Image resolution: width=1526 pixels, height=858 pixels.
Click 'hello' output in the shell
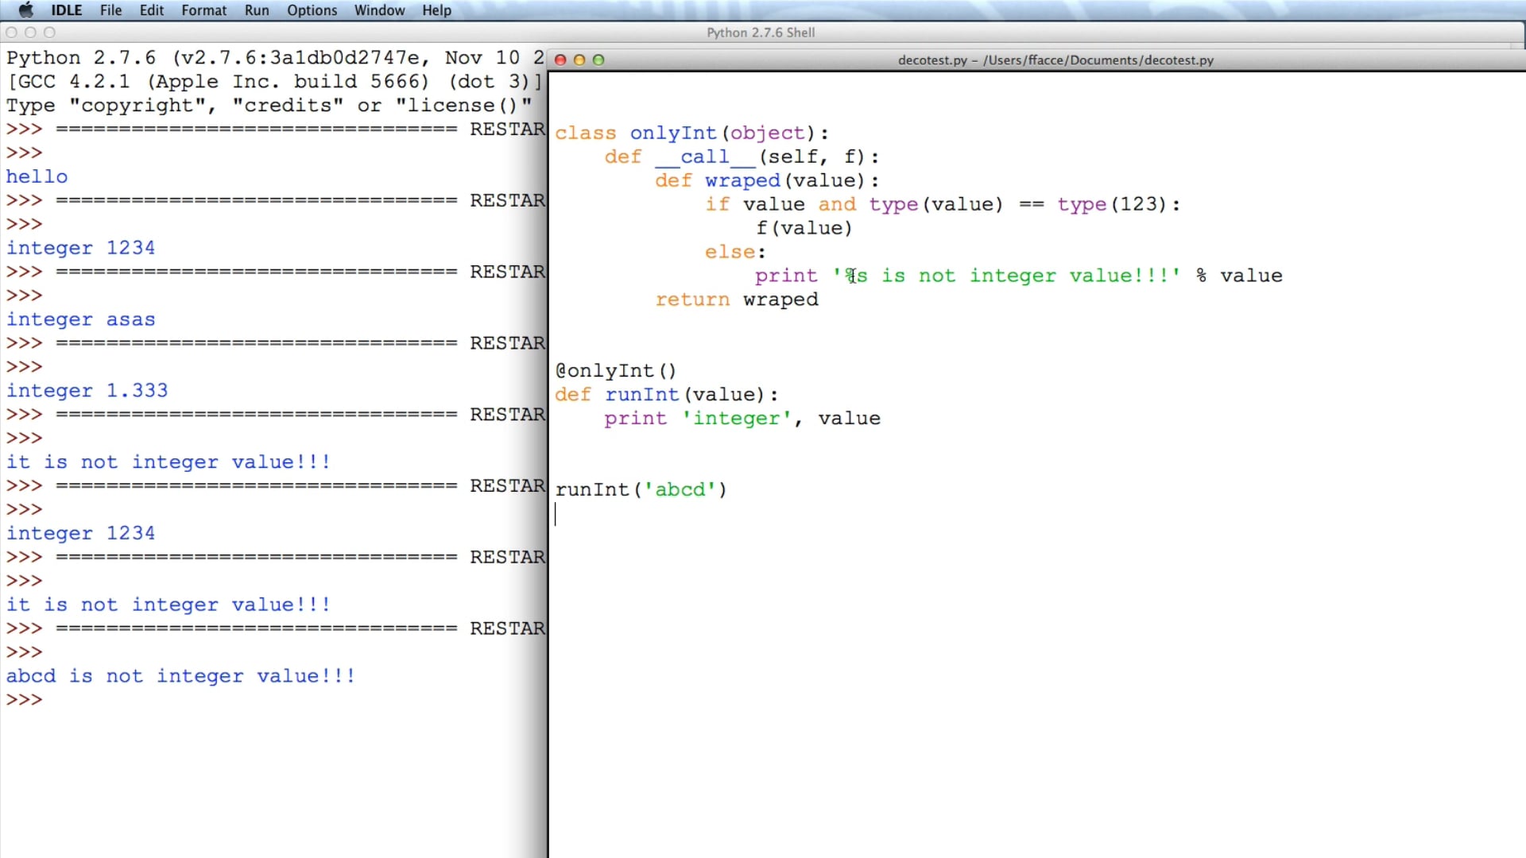click(x=37, y=176)
